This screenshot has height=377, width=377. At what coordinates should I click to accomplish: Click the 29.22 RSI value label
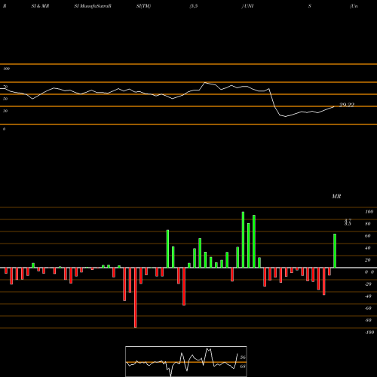[347, 105]
